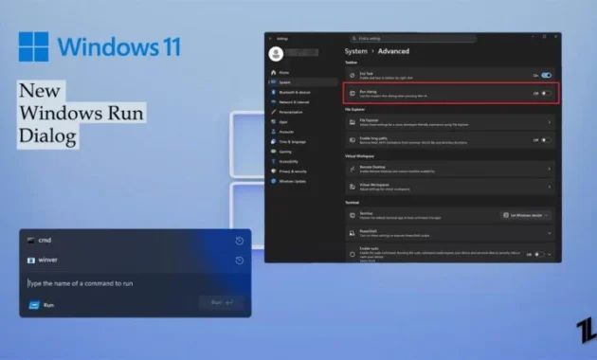The image size is (597, 360).
Task: Click the Enable sudo shield icon
Action: coord(353,254)
